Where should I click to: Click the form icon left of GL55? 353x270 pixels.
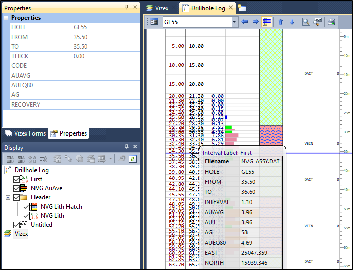pyautogui.click(x=154, y=22)
